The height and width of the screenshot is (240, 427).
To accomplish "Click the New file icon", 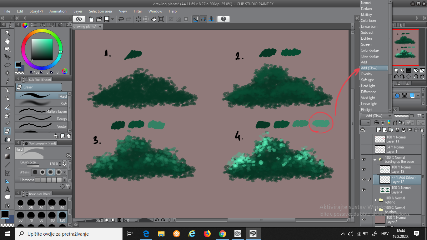I will (92, 19).
